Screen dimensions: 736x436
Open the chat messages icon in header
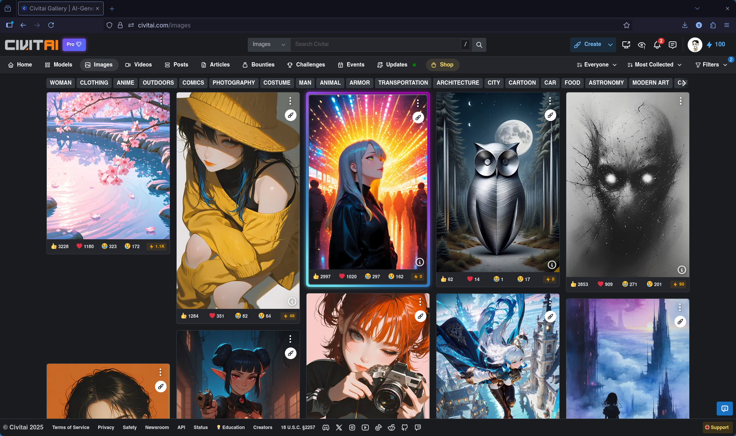(673, 45)
